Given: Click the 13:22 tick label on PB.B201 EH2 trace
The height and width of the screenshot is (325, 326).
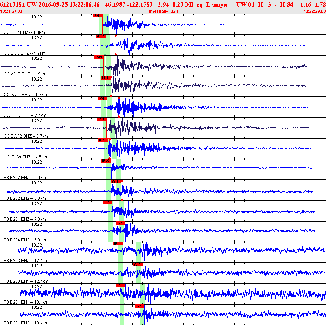Looking at the screenshot, I should pos(37,307).
